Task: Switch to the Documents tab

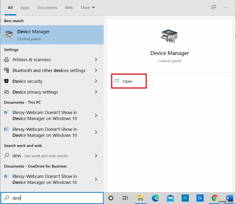Action: pos(47,8)
